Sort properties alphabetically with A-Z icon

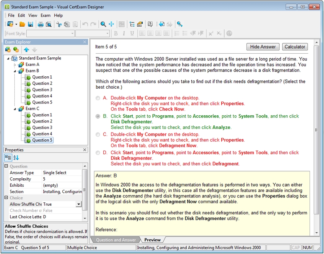point(16,157)
